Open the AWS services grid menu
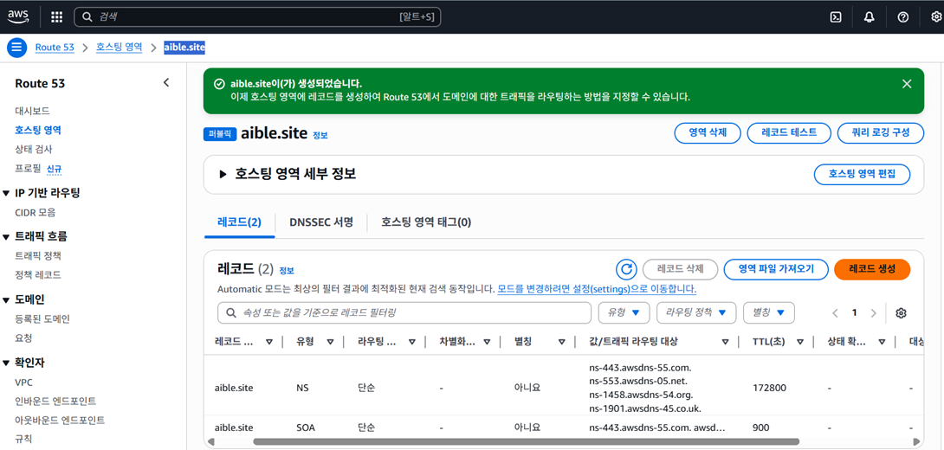Image resolution: width=944 pixels, height=450 pixels. [56, 16]
